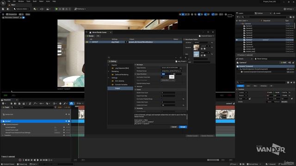The width and height of the screenshot is (296, 166).
Task: Click the Save icon in the main toolbar
Action: pos(3,9)
